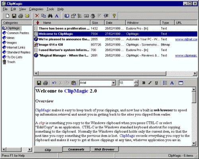The image size is (199, 159).
Task: Click the trash can icon in toolbar
Action: point(93,16)
